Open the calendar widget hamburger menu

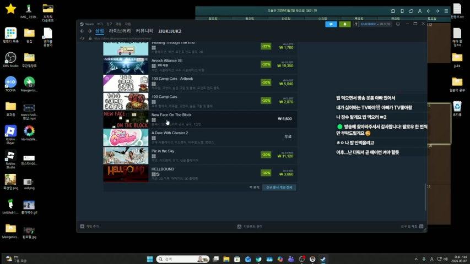(x=446, y=11)
